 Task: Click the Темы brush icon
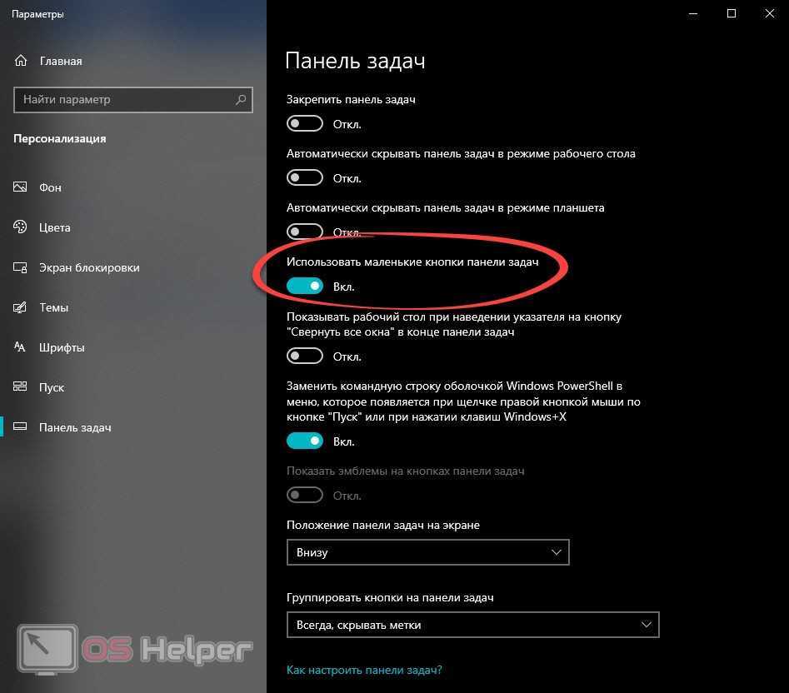point(20,307)
